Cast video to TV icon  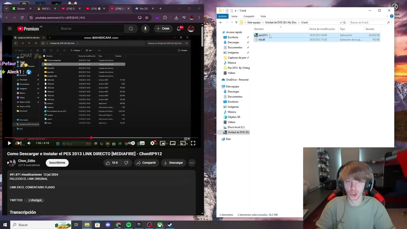coord(183,143)
